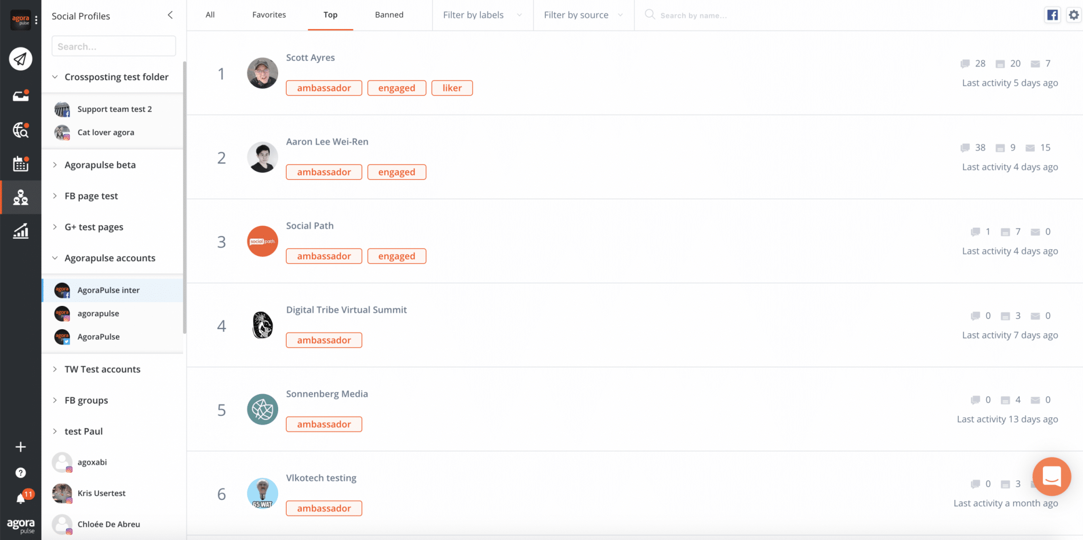The image size is (1083, 540).
Task: Open the reports chart icon
Action: (21, 231)
